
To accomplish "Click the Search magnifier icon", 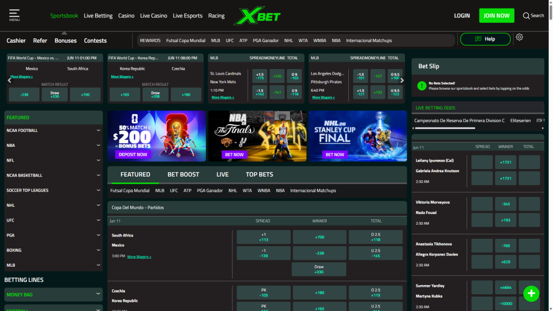I will tap(526, 16).
